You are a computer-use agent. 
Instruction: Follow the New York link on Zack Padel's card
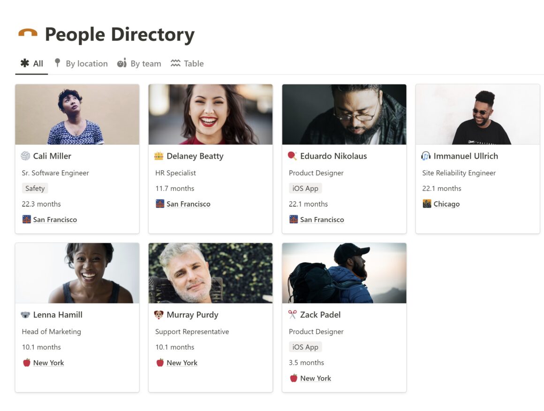(315, 378)
